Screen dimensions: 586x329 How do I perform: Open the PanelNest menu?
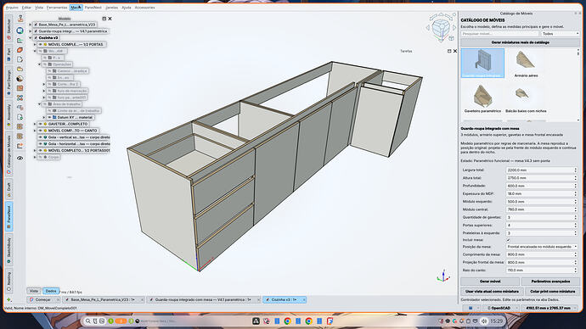click(93, 8)
